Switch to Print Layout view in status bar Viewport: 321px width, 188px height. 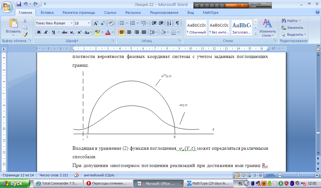click(238, 175)
